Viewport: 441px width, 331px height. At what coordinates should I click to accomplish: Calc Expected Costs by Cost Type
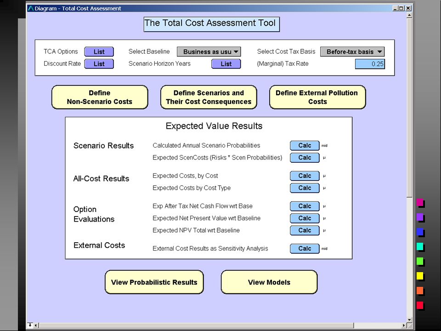click(305, 188)
